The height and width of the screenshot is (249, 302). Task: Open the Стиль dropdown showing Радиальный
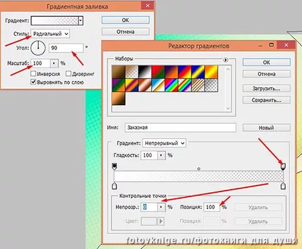(50, 34)
